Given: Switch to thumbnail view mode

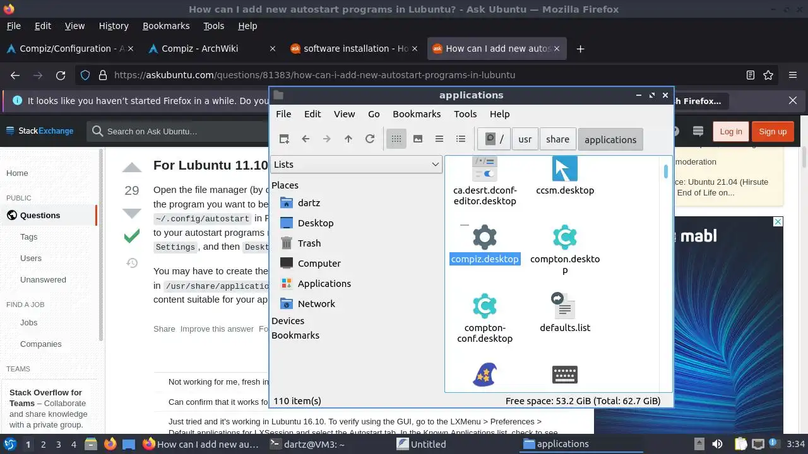Looking at the screenshot, I should (418, 139).
